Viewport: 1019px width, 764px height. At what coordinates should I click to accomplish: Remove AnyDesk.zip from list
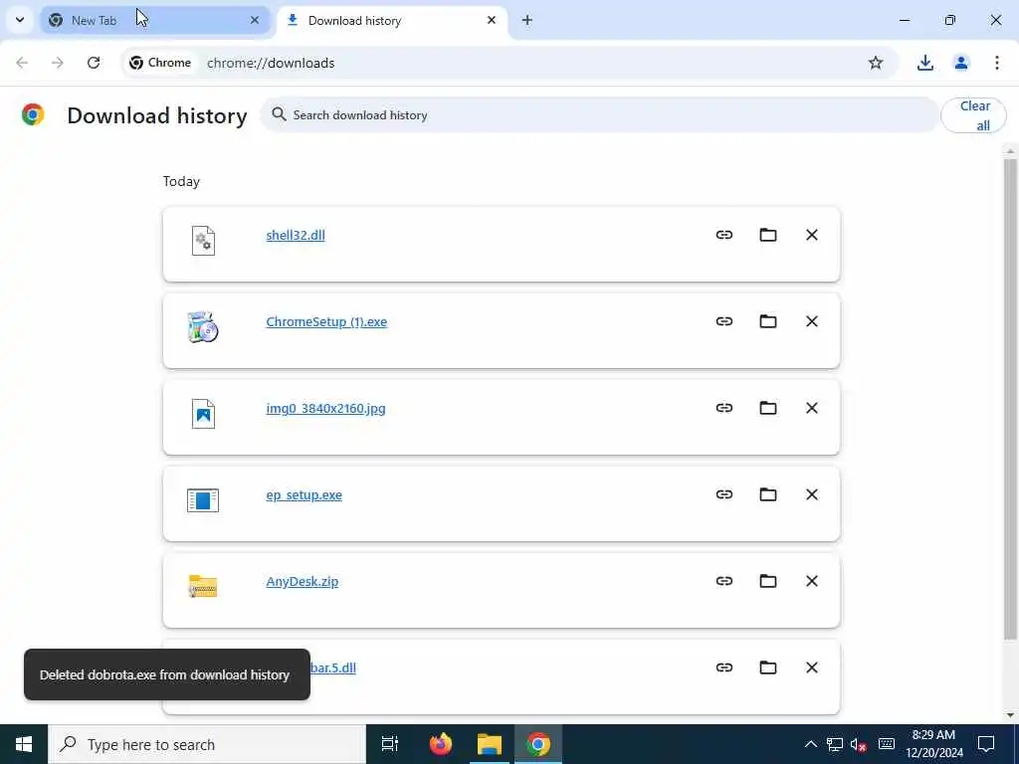[x=812, y=581]
